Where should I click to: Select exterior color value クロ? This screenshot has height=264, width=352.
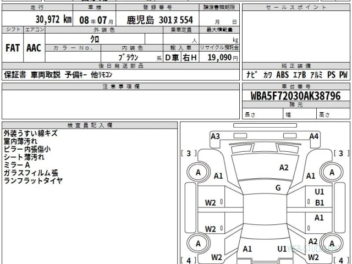point(95,39)
